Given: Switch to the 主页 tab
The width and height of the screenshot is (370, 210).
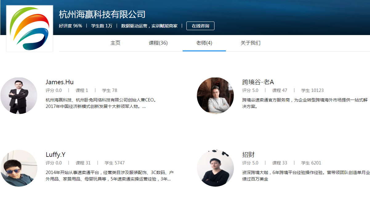Looking at the screenshot, I should coord(115,43).
